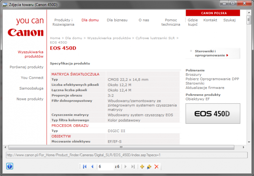
Task: Click Cyfrowe lustrzanki SLR breadcrumb
Action: tap(155, 38)
